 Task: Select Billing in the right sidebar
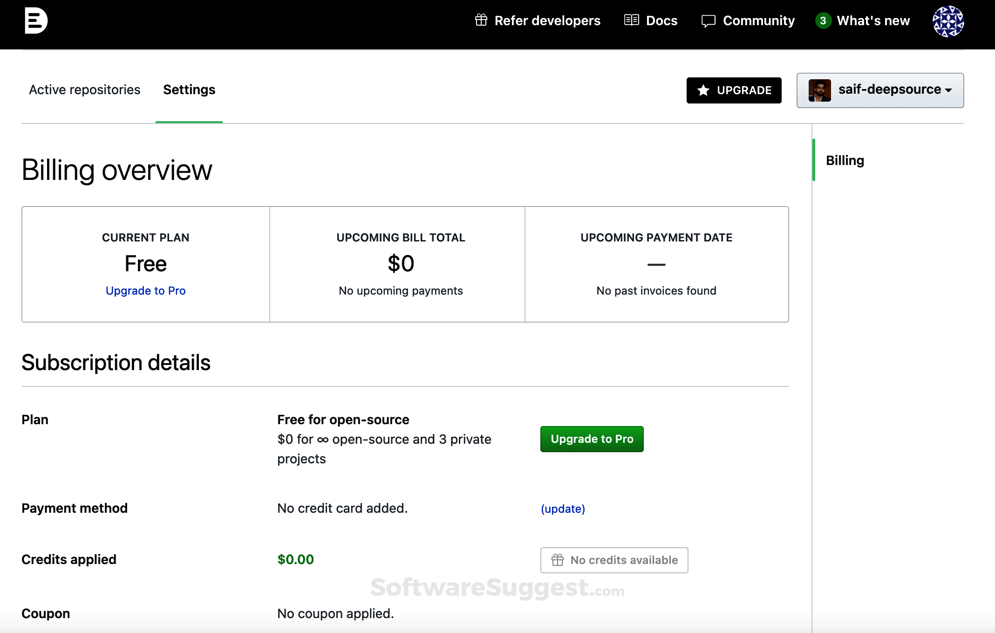[845, 160]
